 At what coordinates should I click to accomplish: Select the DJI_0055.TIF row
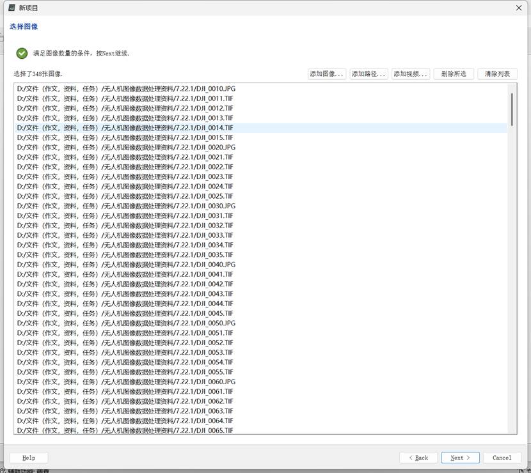coord(262,372)
